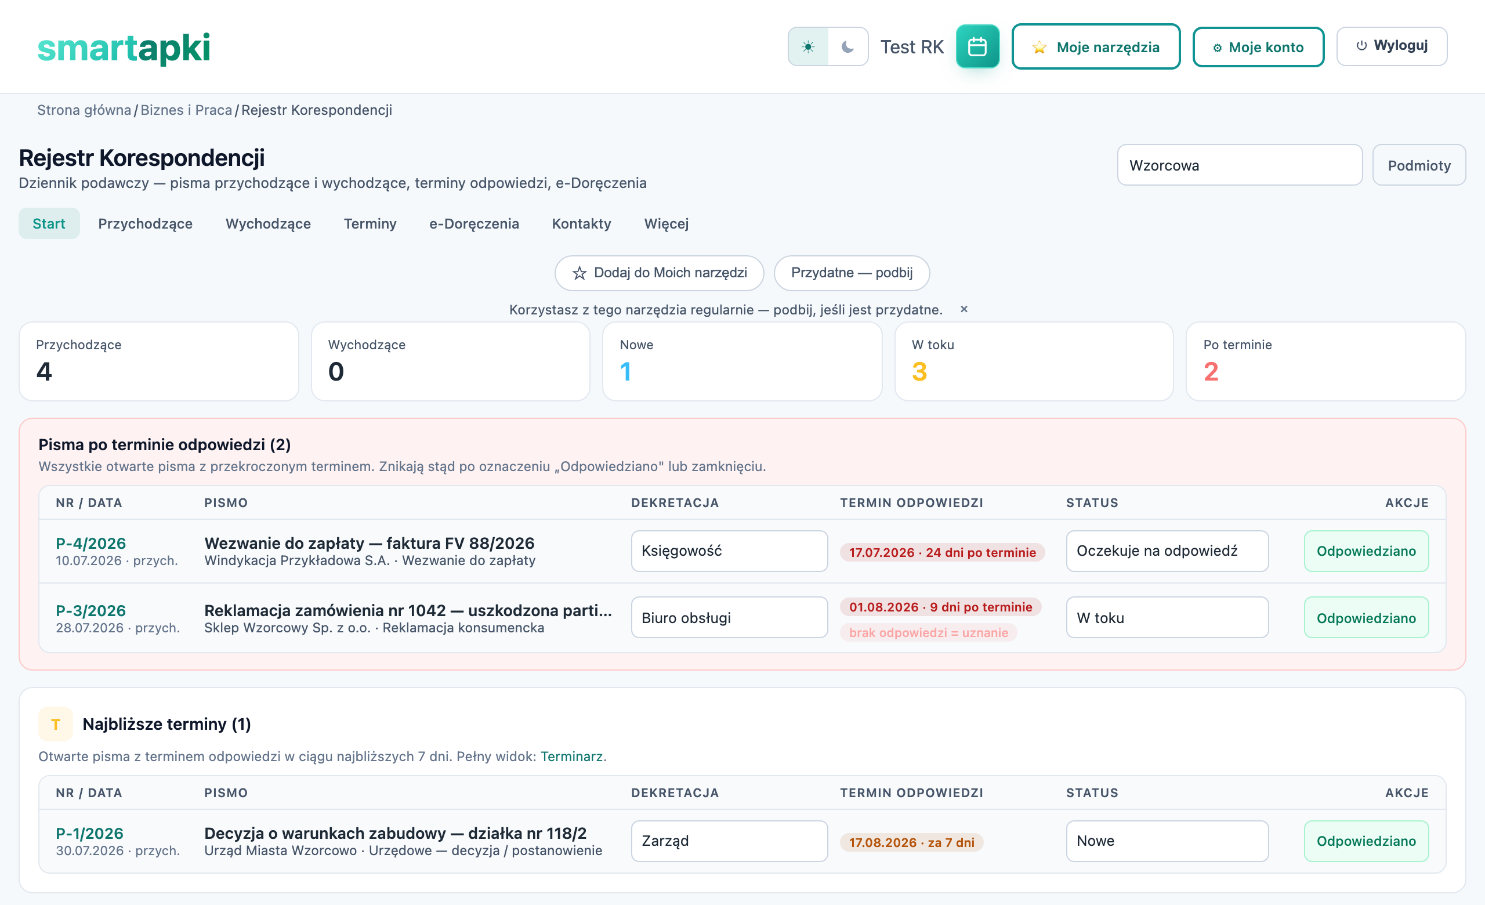
Task: Open Moje konto settings
Action: click(1258, 46)
